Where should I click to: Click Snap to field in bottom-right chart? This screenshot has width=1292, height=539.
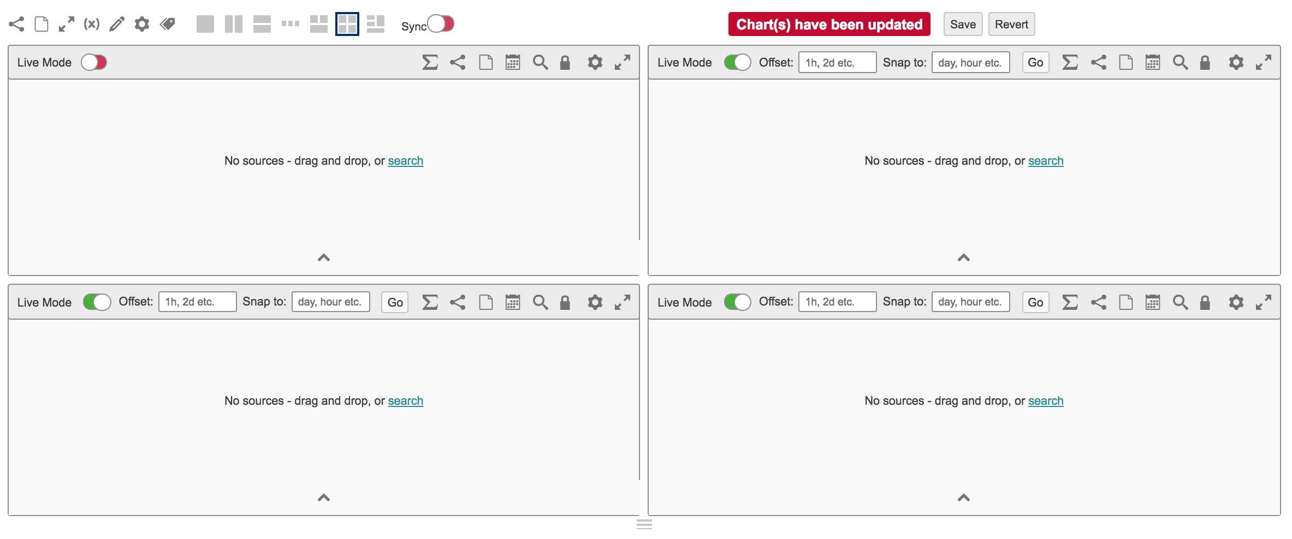(x=971, y=302)
